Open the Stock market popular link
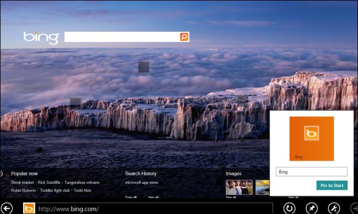358x214 pixels. [23, 182]
